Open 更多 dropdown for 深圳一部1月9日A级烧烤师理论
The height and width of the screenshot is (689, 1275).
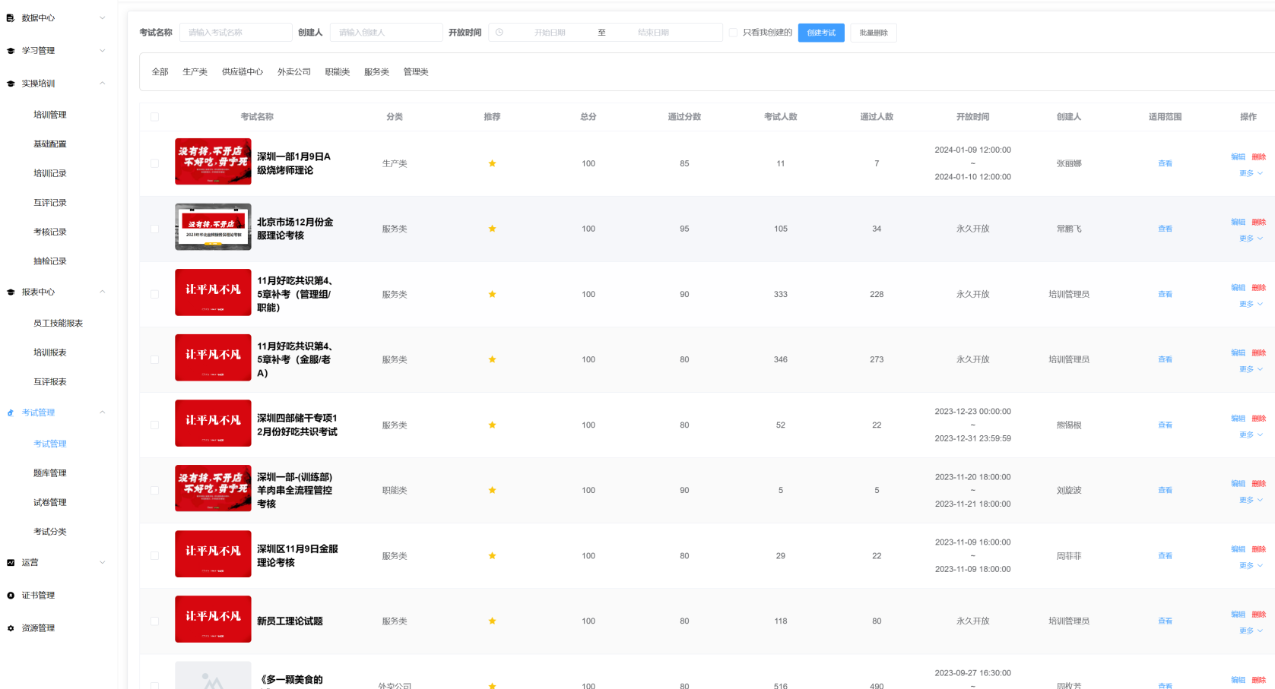pos(1251,173)
